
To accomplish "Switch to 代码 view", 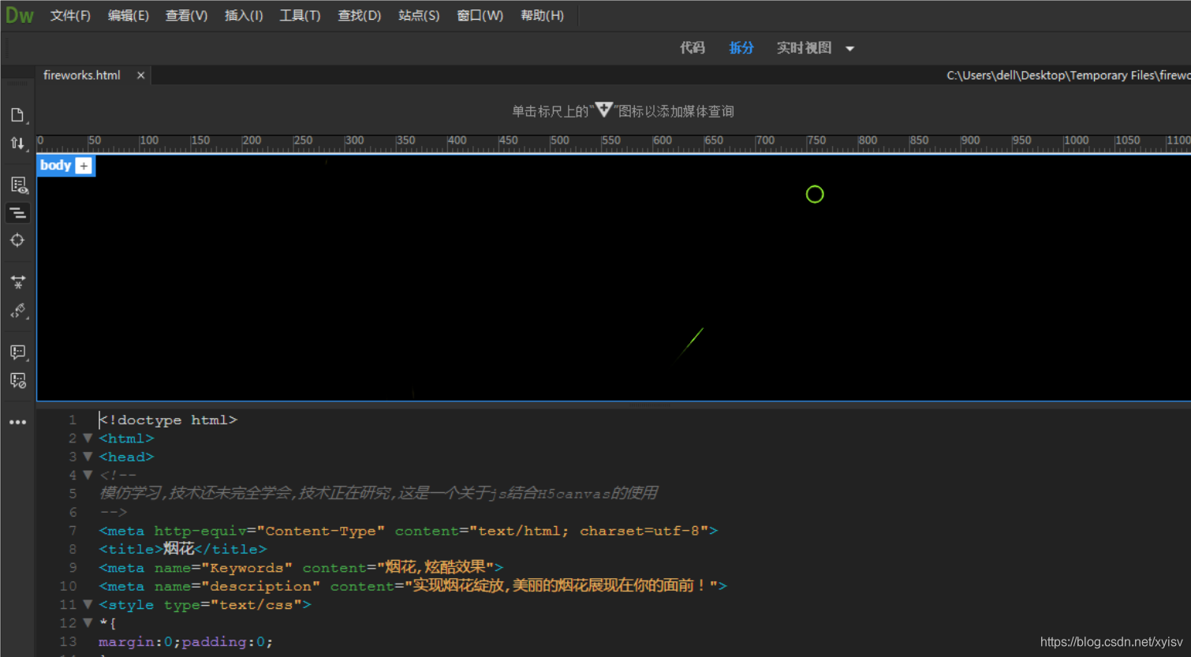I will click(x=693, y=48).
